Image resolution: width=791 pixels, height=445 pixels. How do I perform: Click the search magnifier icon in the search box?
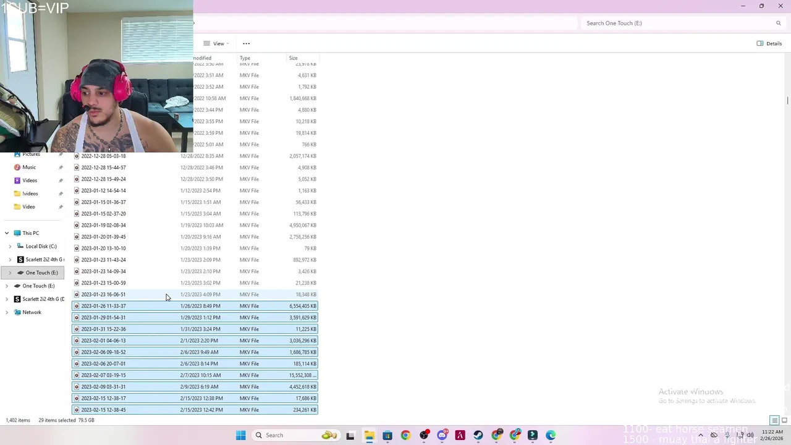click(778, 23)
